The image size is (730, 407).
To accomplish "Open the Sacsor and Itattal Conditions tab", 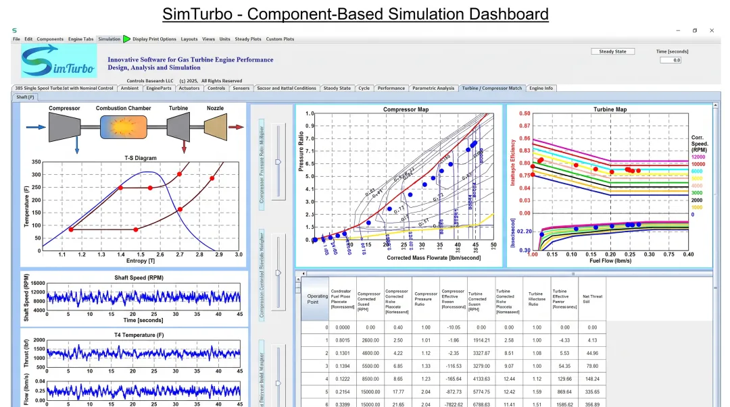I will [287, 88].
